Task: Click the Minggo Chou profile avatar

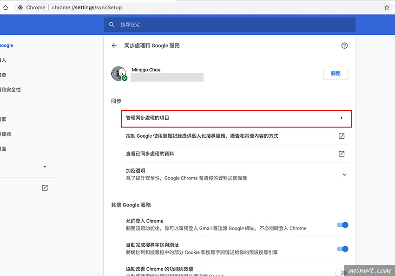Action: click(x=119, y=74)
